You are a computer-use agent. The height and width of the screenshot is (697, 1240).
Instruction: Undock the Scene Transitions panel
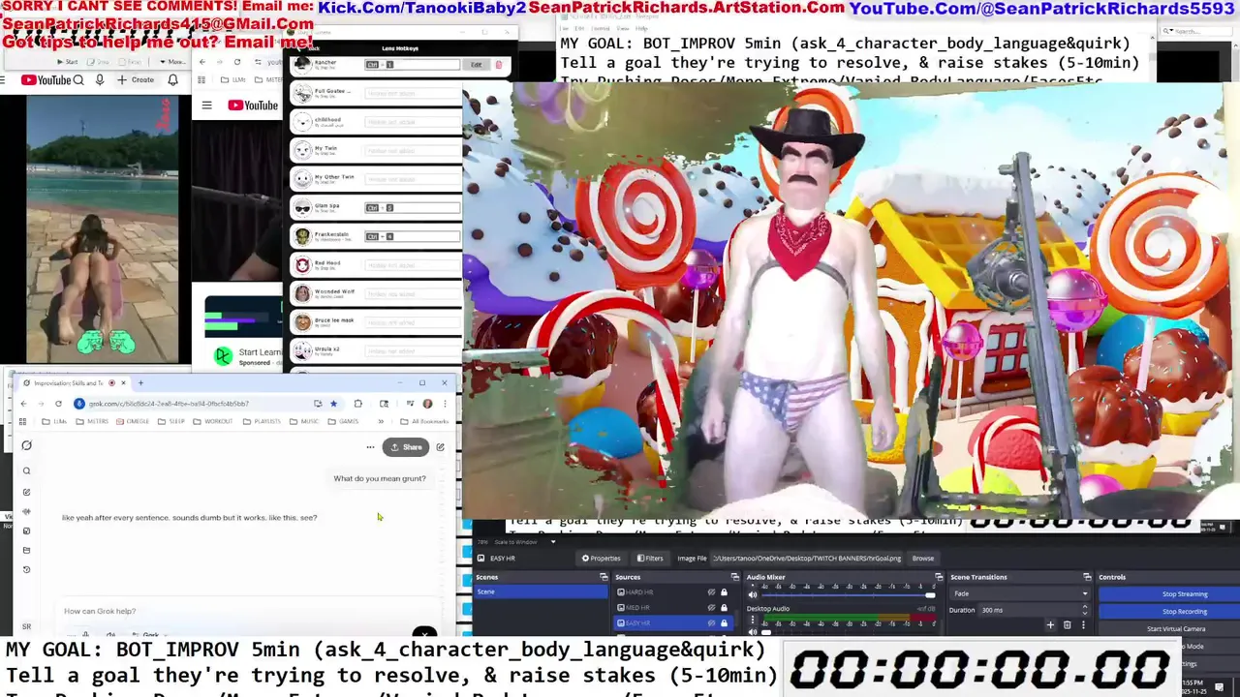[x=1087, y=577]
